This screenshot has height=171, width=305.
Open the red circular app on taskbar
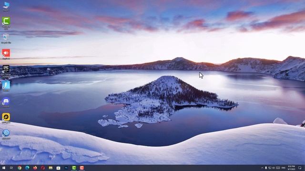(x=43, y=168)
